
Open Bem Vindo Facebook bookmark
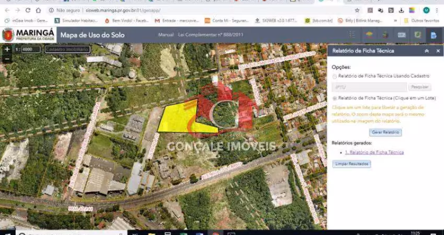127,21
